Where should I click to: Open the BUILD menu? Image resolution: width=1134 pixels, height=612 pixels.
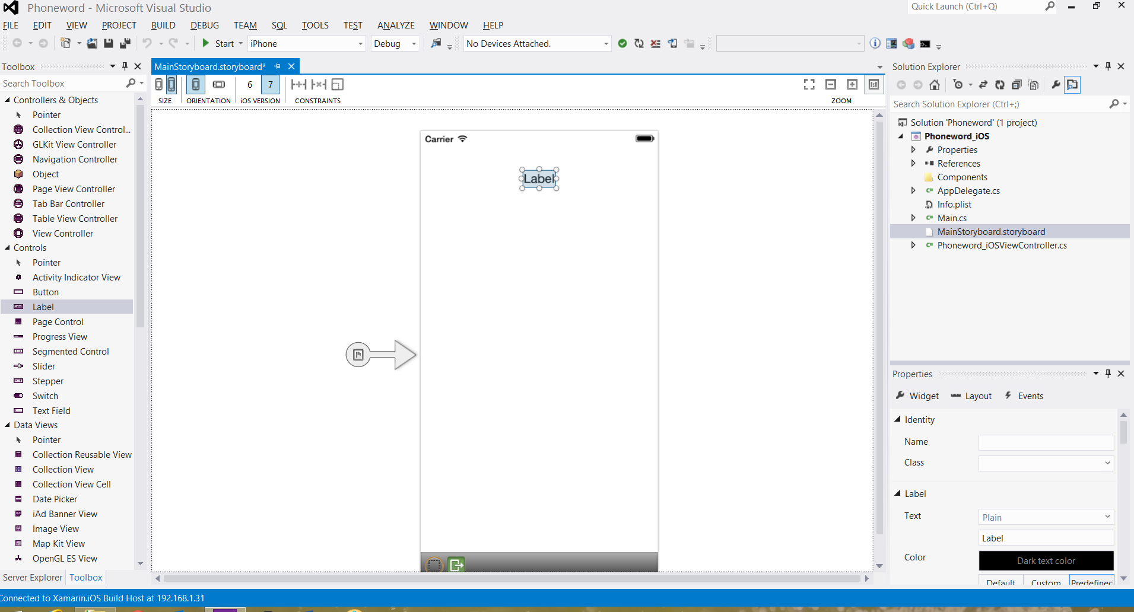(x=163, y=26)
